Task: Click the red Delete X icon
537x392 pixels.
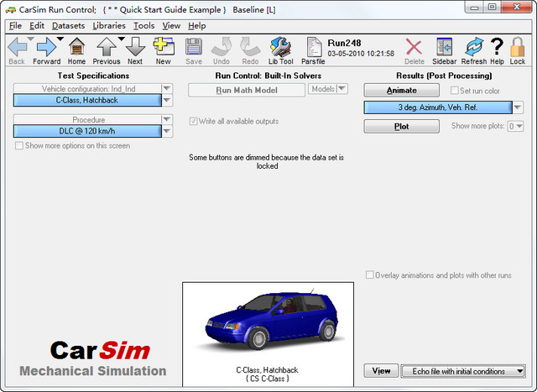Action: click(x=414, y=47)
